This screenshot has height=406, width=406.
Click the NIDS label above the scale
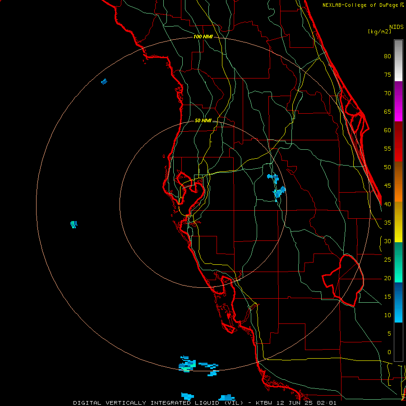[396, 27]
